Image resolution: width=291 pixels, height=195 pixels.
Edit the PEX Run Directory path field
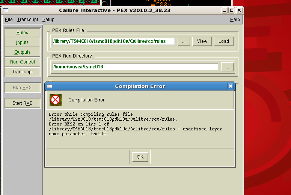[x=135, y=67]
